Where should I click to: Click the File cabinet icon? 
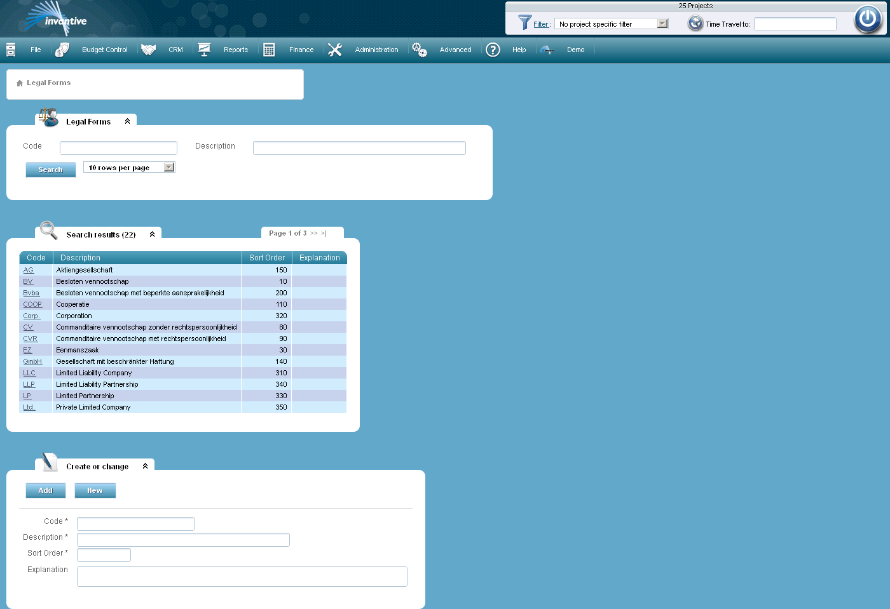point(11,50)
